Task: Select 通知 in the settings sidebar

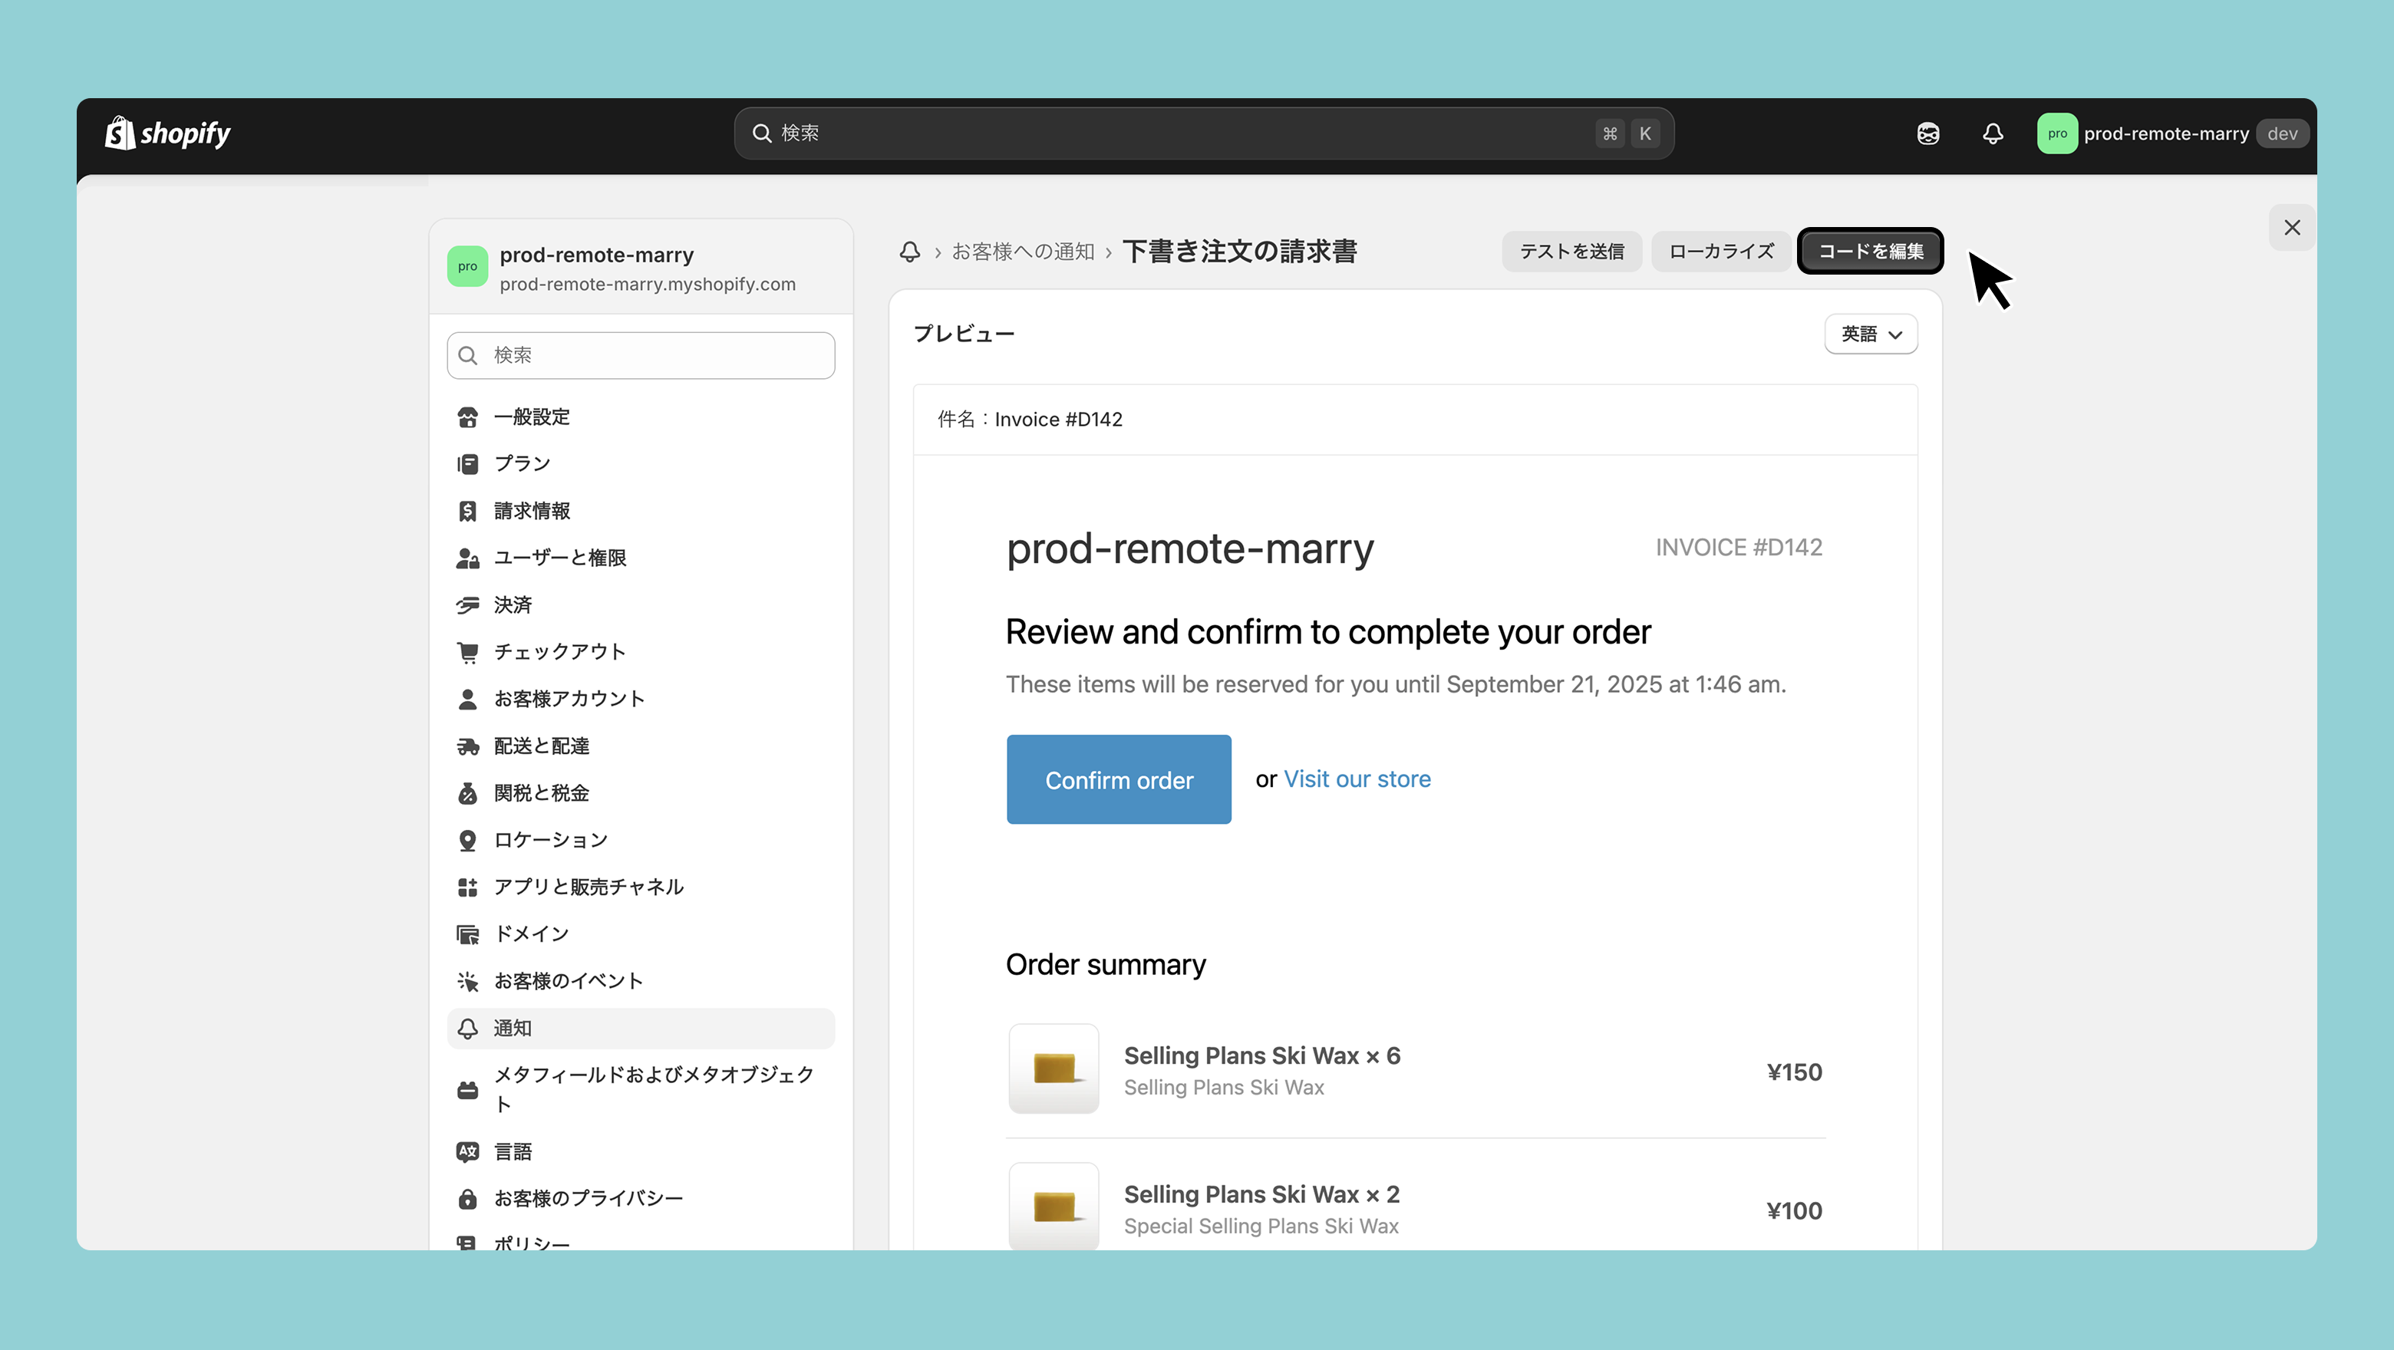Action: [513, 1029]
